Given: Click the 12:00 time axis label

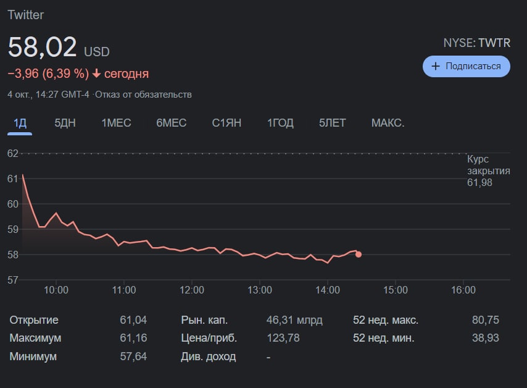Looking at the screenshot, I should point(191,290).
